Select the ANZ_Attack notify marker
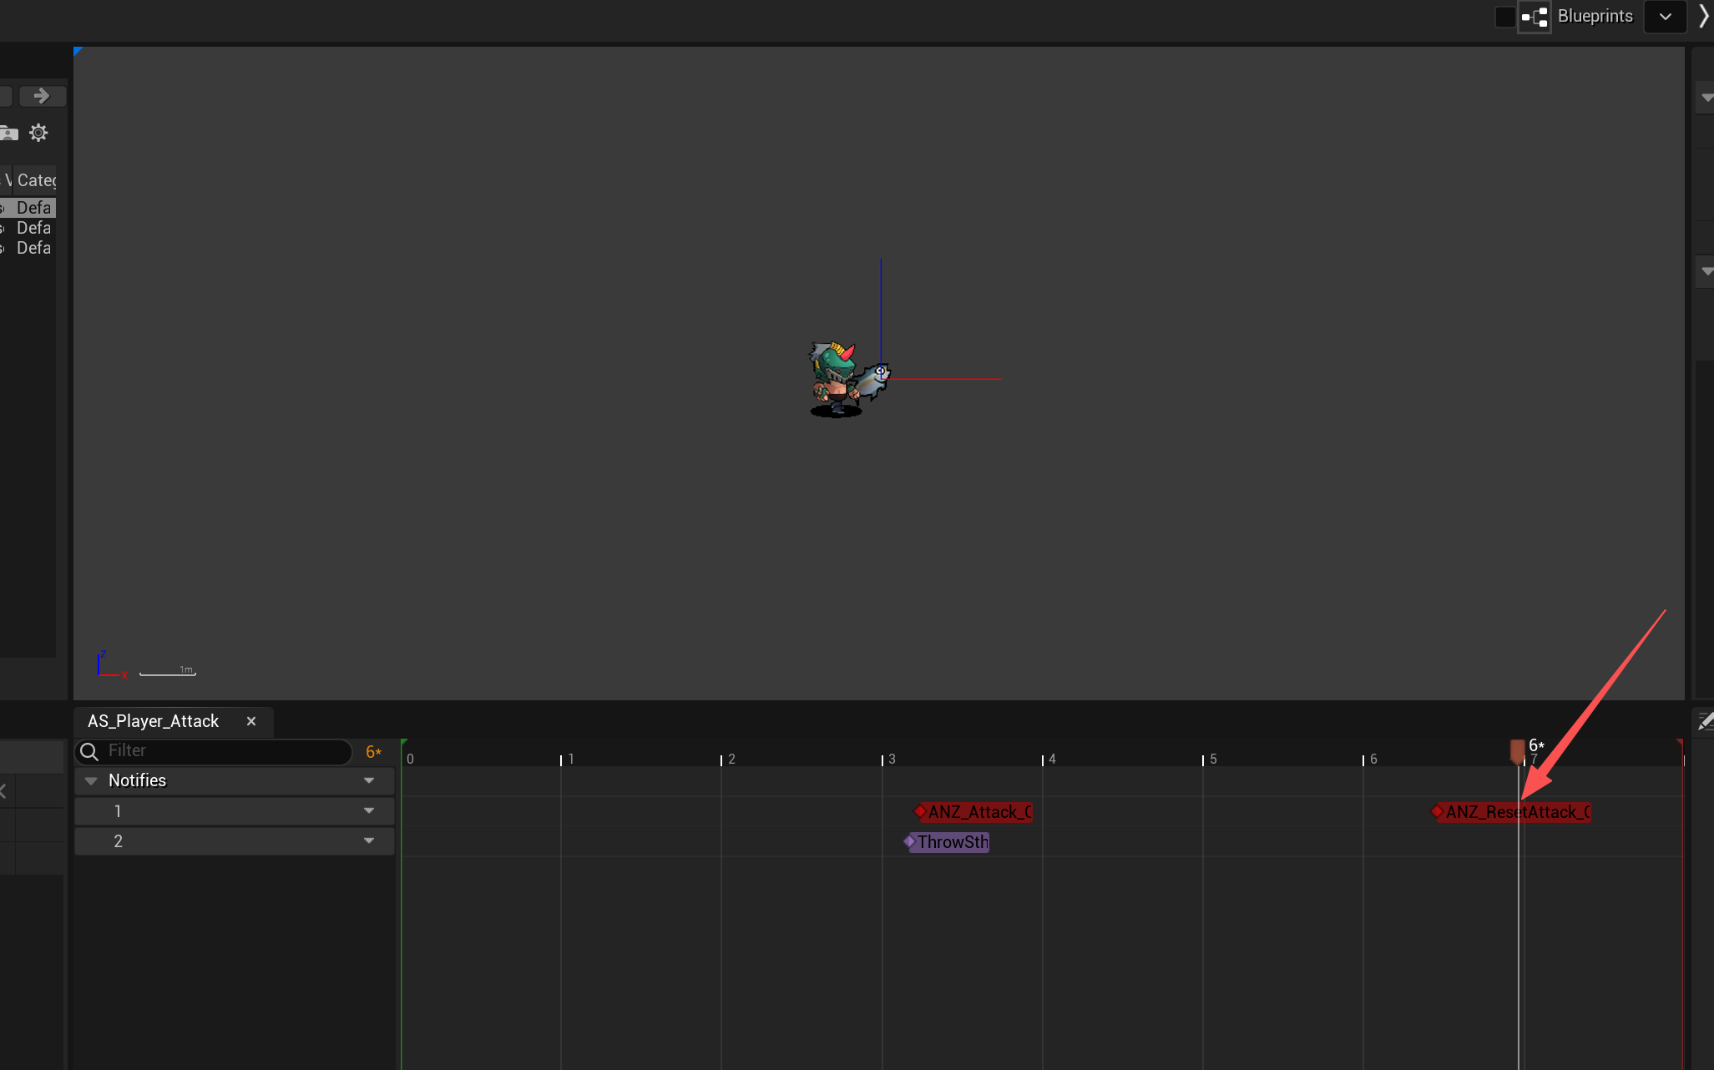 pos(973,812)
